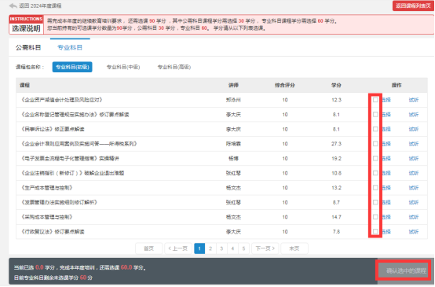Click the red 返回课程列表页 button

coord(413,6)
